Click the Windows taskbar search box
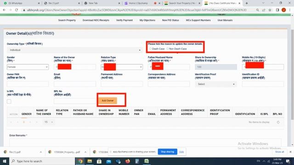 click(42, 161)
